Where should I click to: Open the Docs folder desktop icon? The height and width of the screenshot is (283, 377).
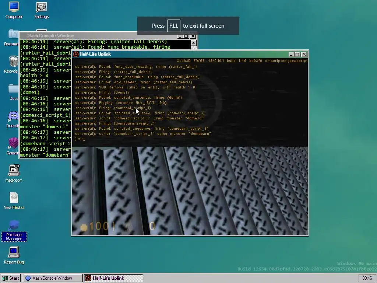(14, 92)
